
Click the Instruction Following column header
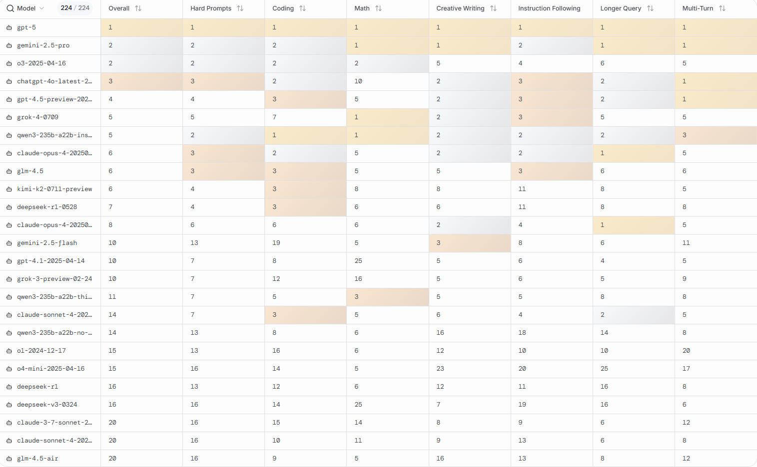click(549, 8)
